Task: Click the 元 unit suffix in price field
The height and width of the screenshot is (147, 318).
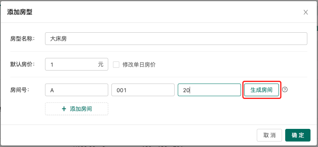Action: (x=101, y=64)
